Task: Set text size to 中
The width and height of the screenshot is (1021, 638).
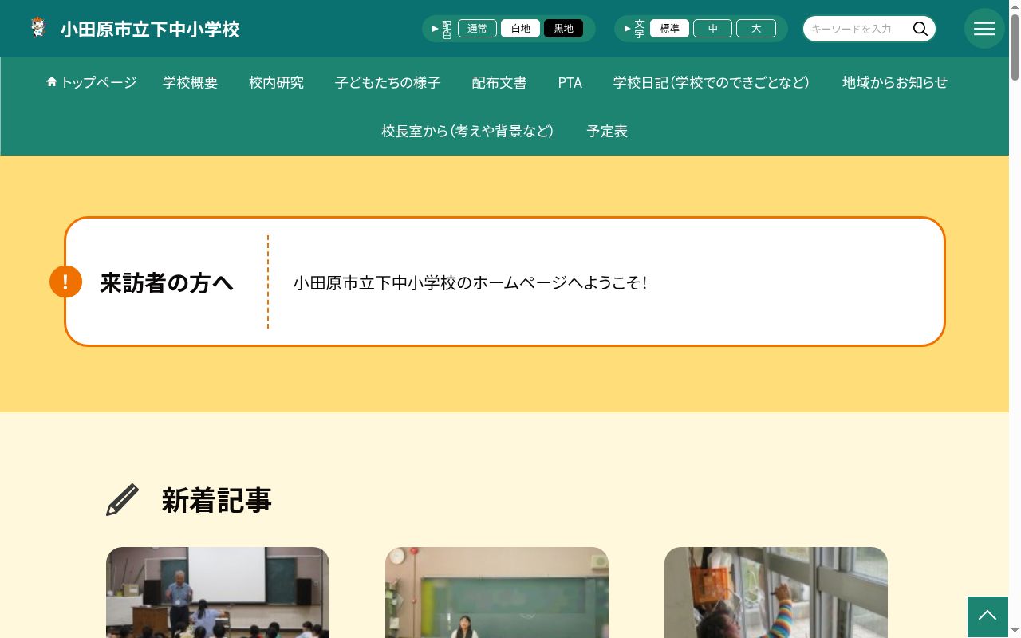Action: click(x=712, y=29)
